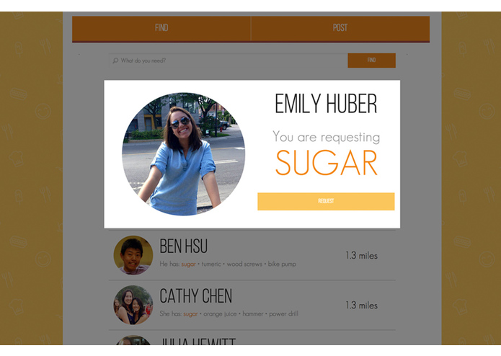The image size is (501, 356).
Task: Click 'hammer' in Cathy Chen's items
Action: (253, 314)
